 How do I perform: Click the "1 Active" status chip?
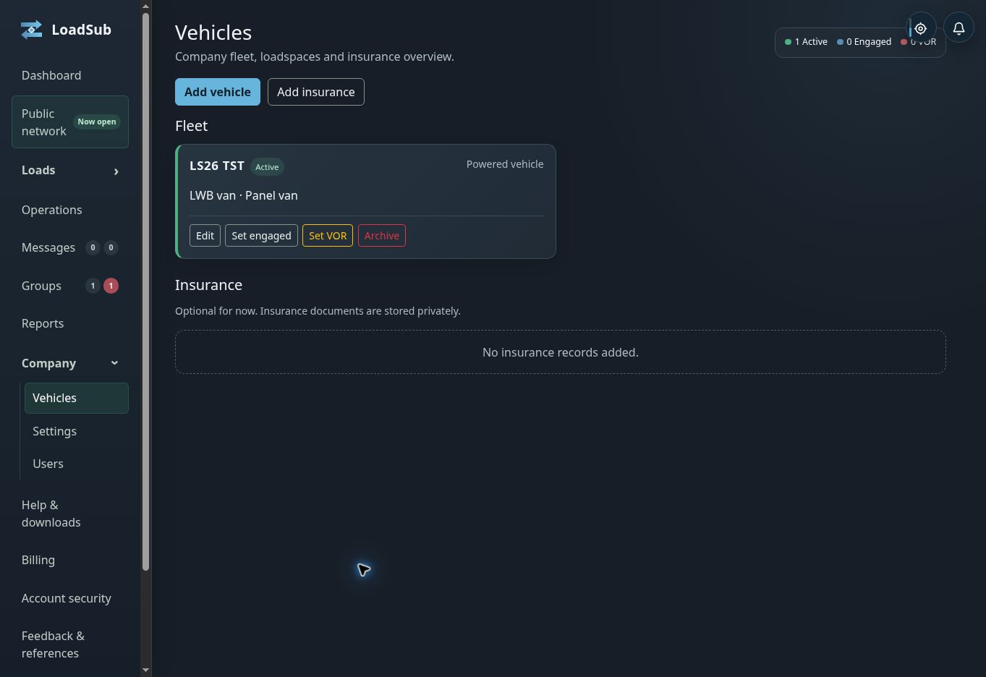coord(806,42)
